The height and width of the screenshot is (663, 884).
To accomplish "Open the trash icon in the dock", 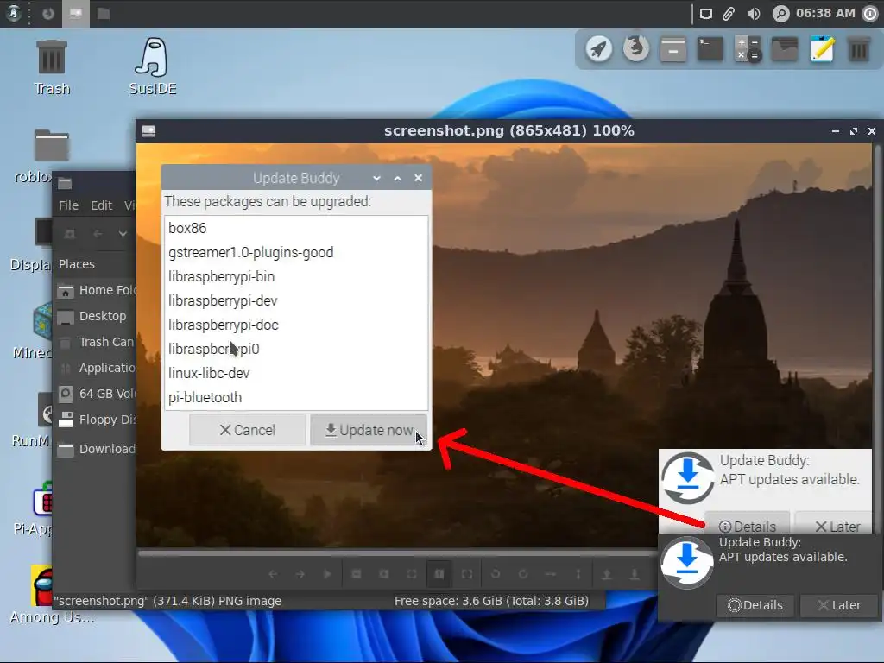I will pos(859,49).
